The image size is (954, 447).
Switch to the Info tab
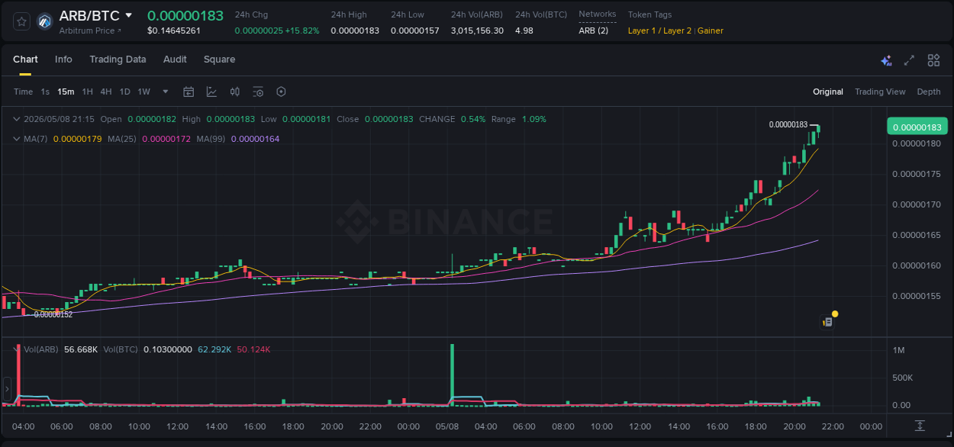pyautogui.click(x=63, y=59)
